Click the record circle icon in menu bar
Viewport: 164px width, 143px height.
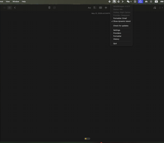click(109, 2)
